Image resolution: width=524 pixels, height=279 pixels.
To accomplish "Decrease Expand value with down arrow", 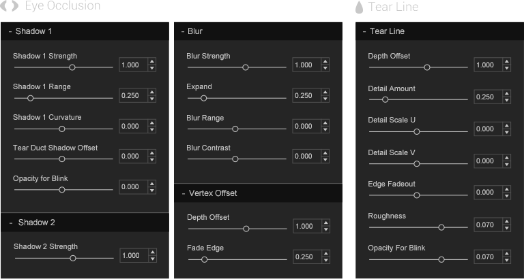I will [325, 99].
